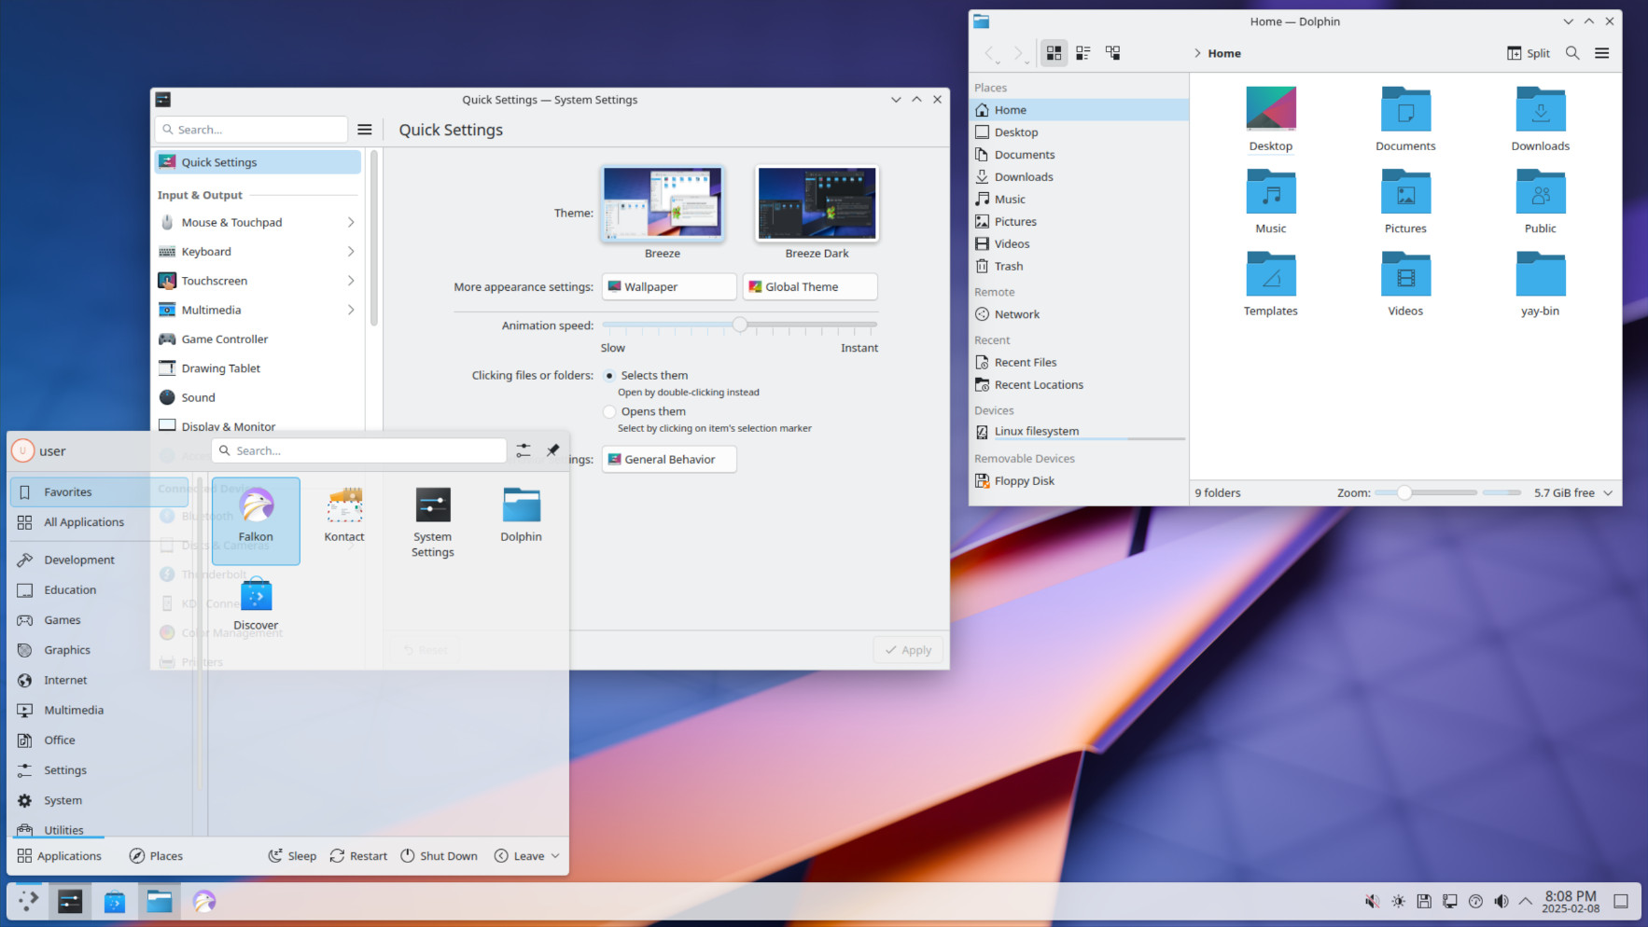Click the animation speed slider handle
The width and height of the screenshot is (1648, 927).
pos(740,325)
